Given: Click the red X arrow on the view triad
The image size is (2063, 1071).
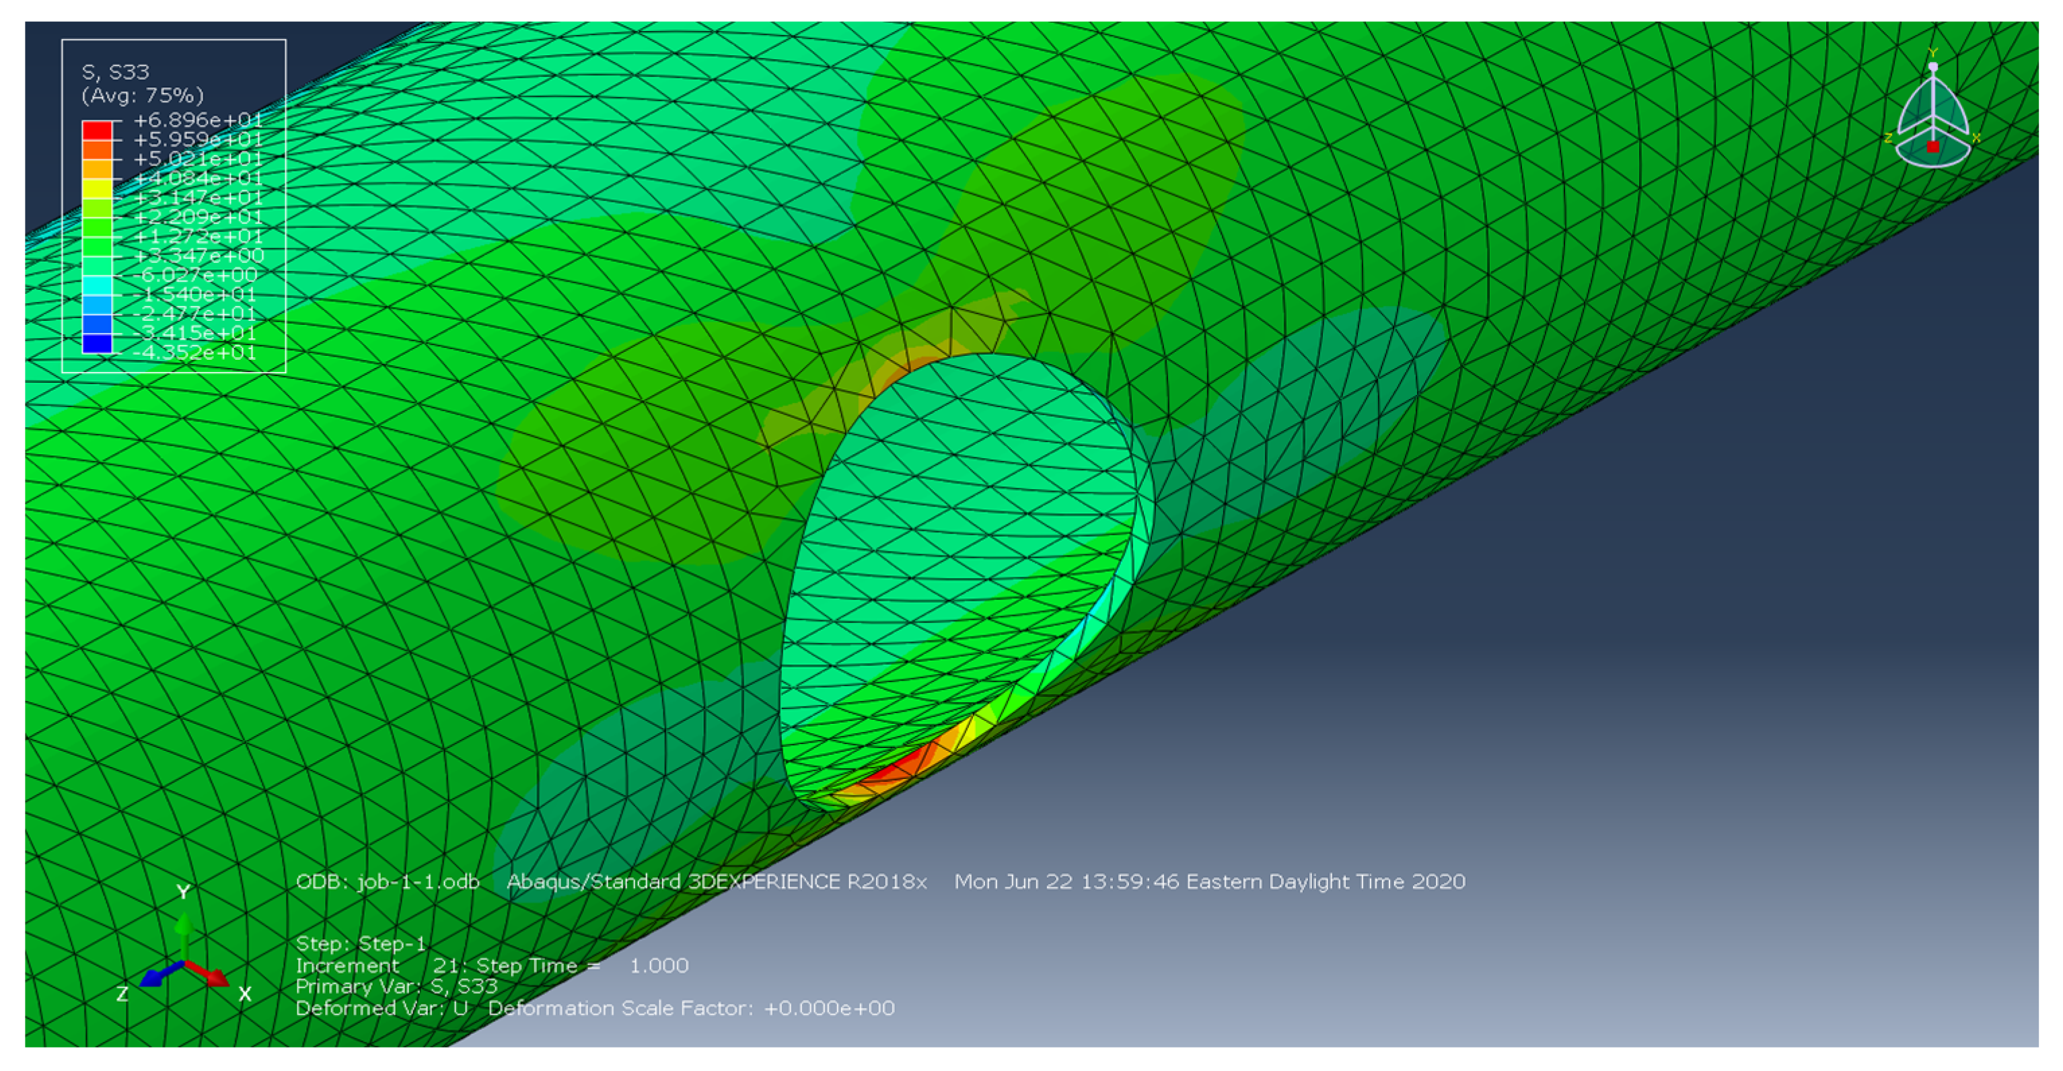Looking at the screenshot, I should [211, 975].
